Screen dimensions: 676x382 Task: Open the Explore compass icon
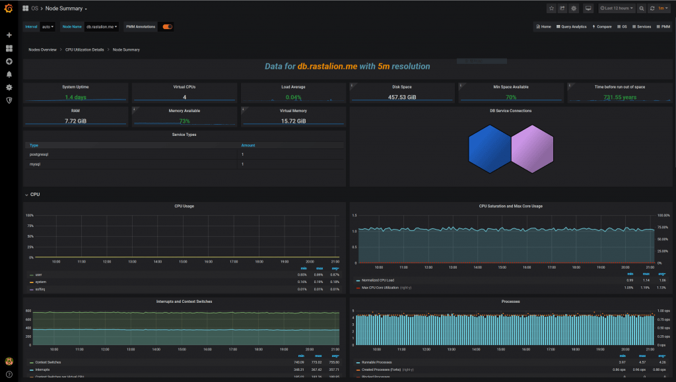(x=9, y=61)
